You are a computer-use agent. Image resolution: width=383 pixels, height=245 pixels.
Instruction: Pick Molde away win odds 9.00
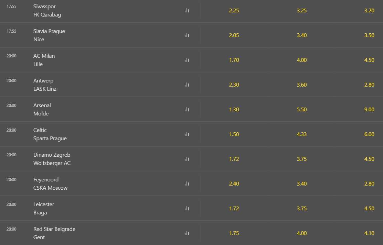(x=369, y=110)
